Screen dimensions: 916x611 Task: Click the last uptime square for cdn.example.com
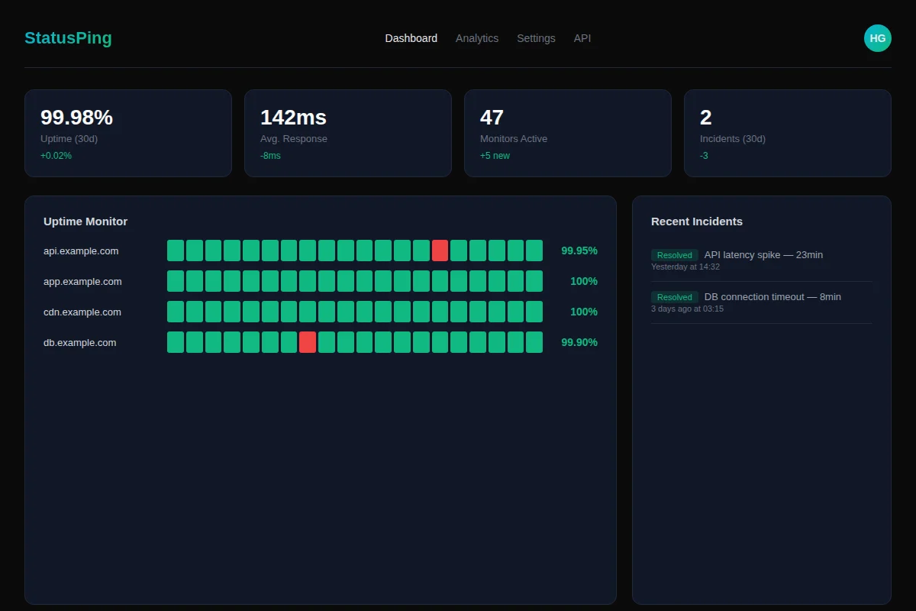click(534, 312)
